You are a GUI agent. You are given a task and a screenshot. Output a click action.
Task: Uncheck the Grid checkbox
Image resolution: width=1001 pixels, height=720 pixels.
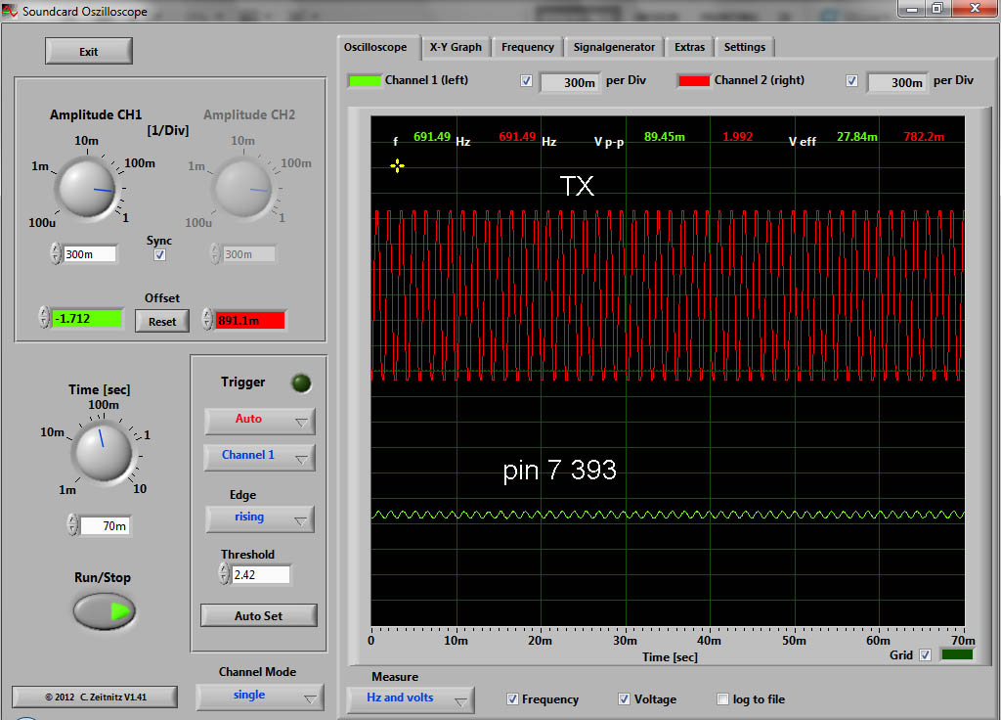pos(925,655)
